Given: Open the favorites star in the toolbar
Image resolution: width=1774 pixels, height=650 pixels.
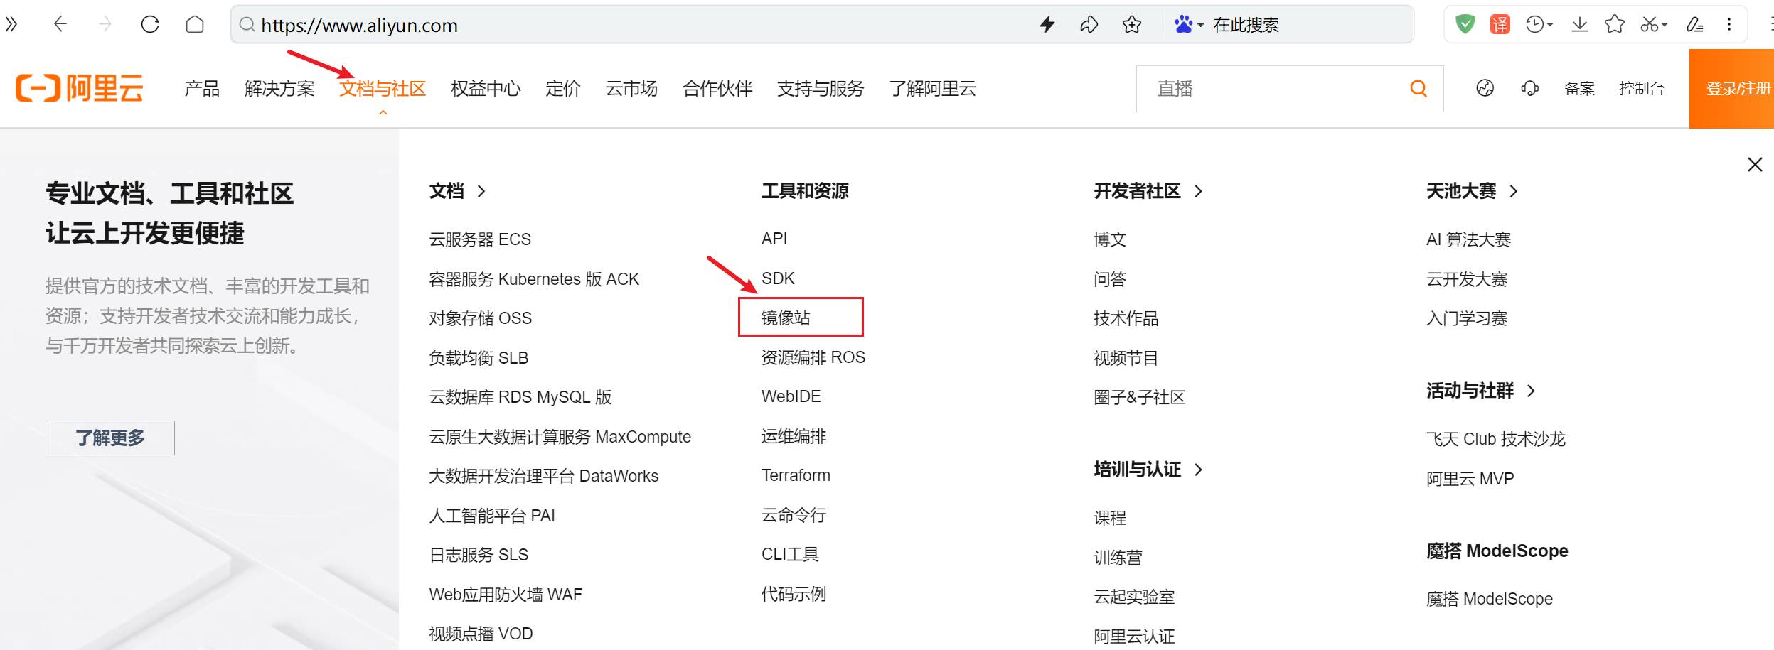Looking at the screenshot, I should [1615, 25].
